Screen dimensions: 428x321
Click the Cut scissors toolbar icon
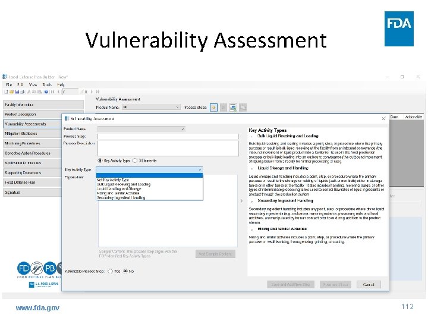coord(29,92)
